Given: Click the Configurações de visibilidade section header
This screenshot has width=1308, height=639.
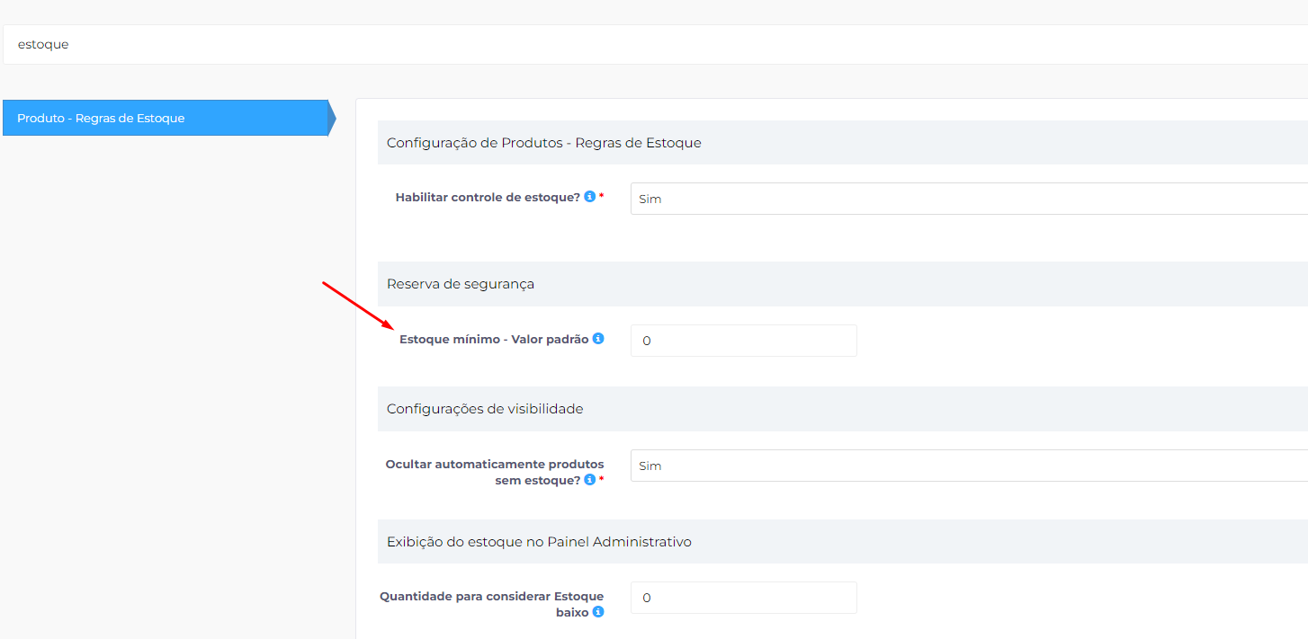Looking at the screenshot, I should pyautogui.click(x=843, y=409).
